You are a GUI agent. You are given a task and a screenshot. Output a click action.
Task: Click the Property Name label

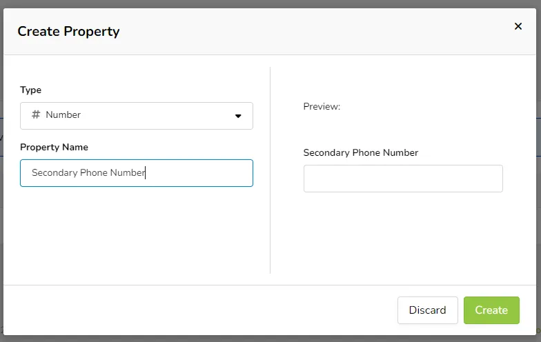point(54,148)
